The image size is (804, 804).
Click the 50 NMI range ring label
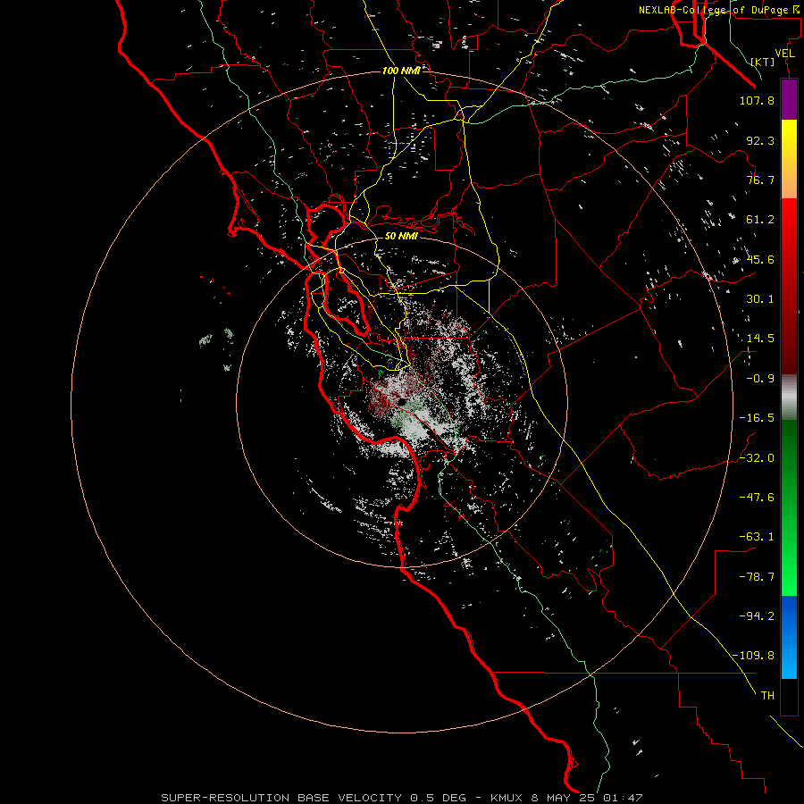click(401, 236)
